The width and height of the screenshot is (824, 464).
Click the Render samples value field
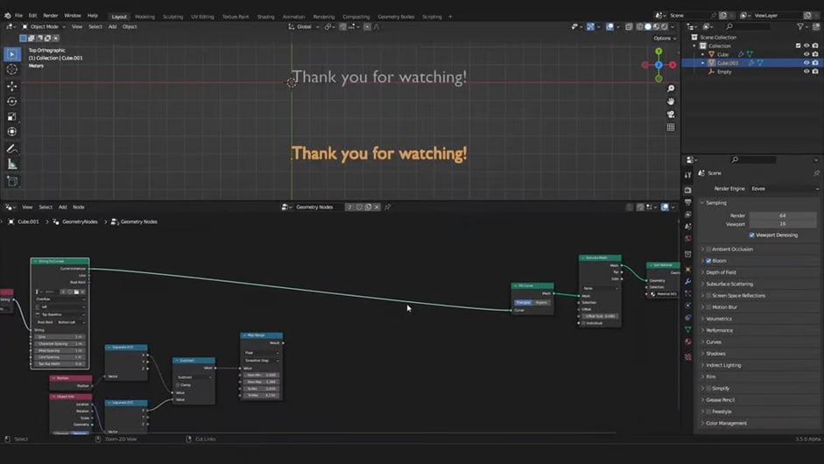click(782, 215)
